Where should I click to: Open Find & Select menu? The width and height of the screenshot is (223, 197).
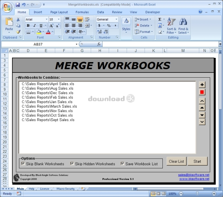(183, 26)
